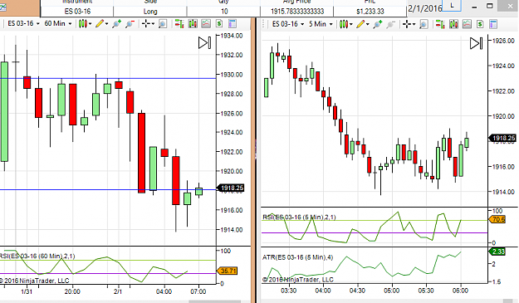Open Indicators dialog on the 5 Min chart
The image size is (519, 303).
click(467, 24)
